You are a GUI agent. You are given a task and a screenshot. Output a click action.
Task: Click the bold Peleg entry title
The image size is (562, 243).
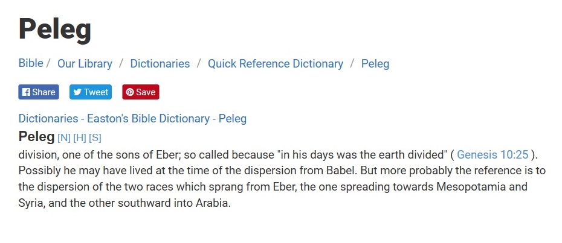click(x=36, y=136)
